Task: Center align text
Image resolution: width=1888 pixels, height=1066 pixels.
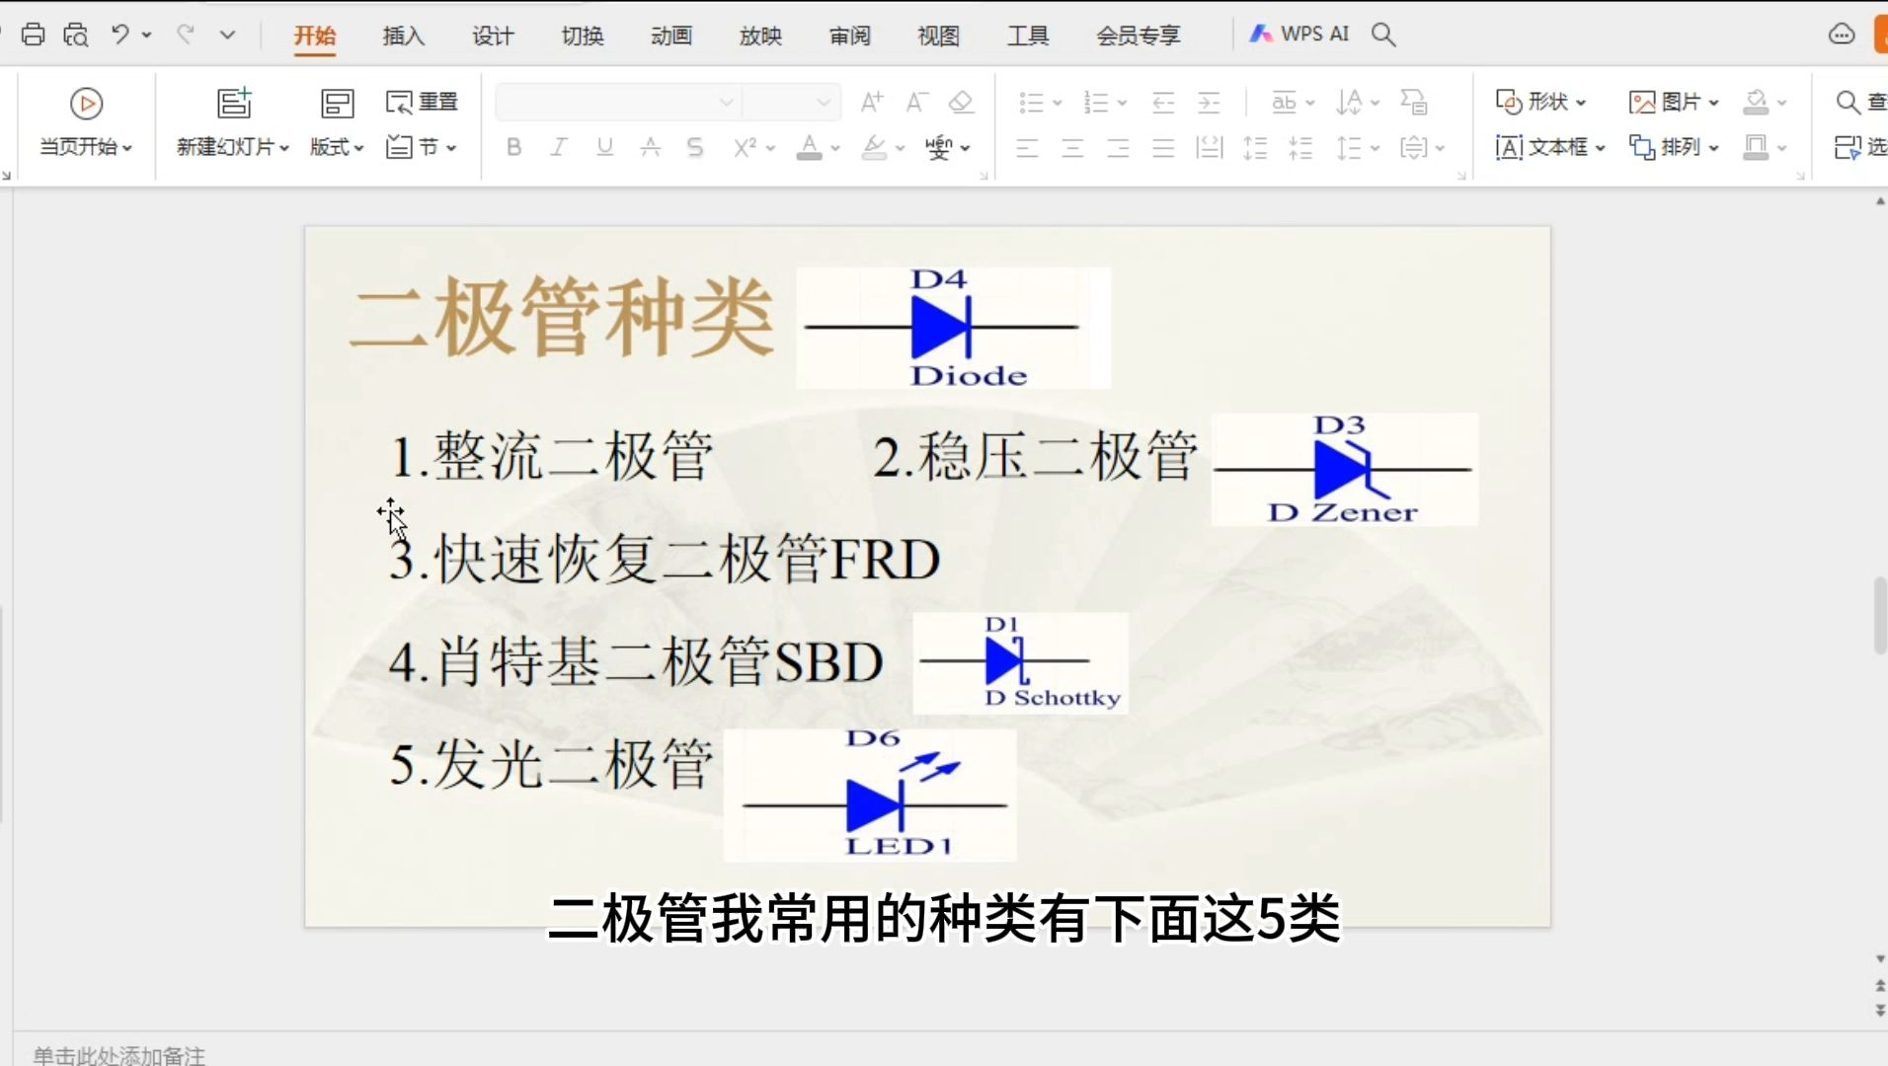Action: pyautogui.click(x=1072, y=148)
